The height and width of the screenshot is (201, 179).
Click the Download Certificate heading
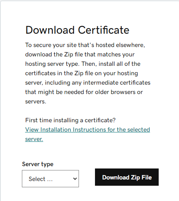click(x=77, y=30)
